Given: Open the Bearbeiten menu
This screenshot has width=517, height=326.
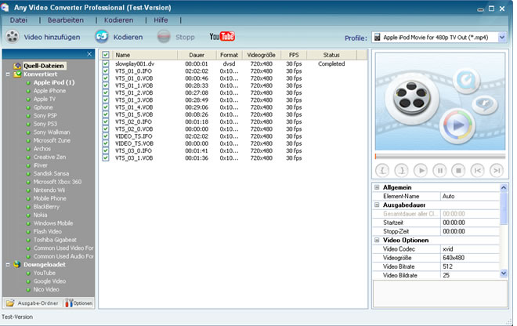Looking at the screenshot, I should pos(66,20).
